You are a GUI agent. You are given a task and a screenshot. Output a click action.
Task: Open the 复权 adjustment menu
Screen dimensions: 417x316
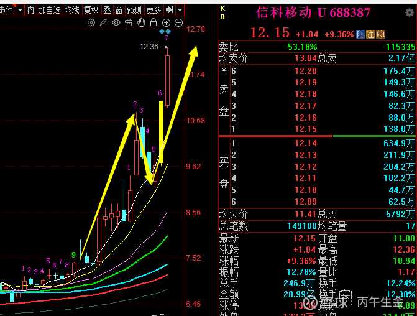pos(91,10)
